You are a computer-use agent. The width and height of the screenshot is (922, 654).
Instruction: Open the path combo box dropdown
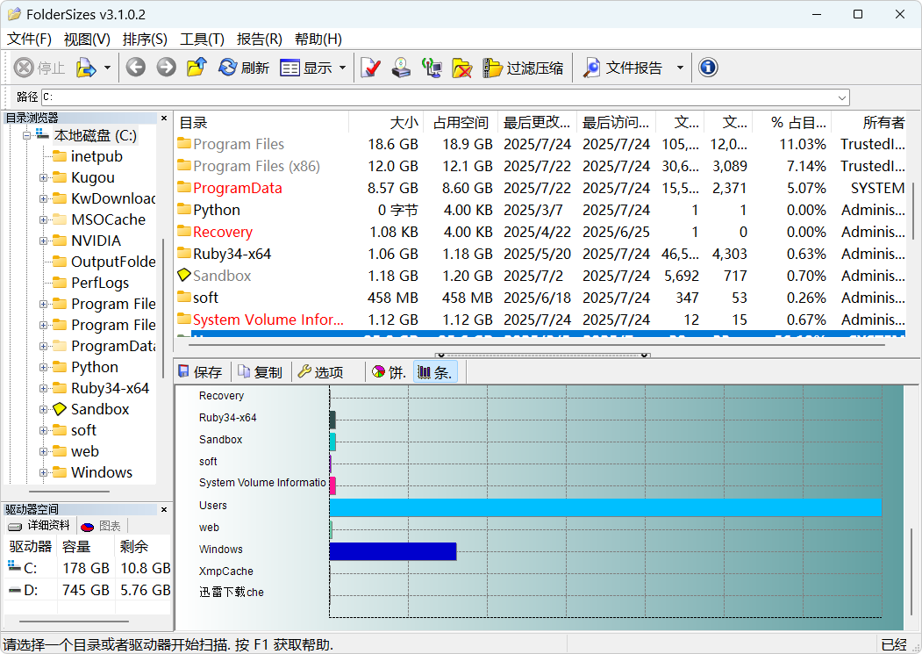(842, 97)
